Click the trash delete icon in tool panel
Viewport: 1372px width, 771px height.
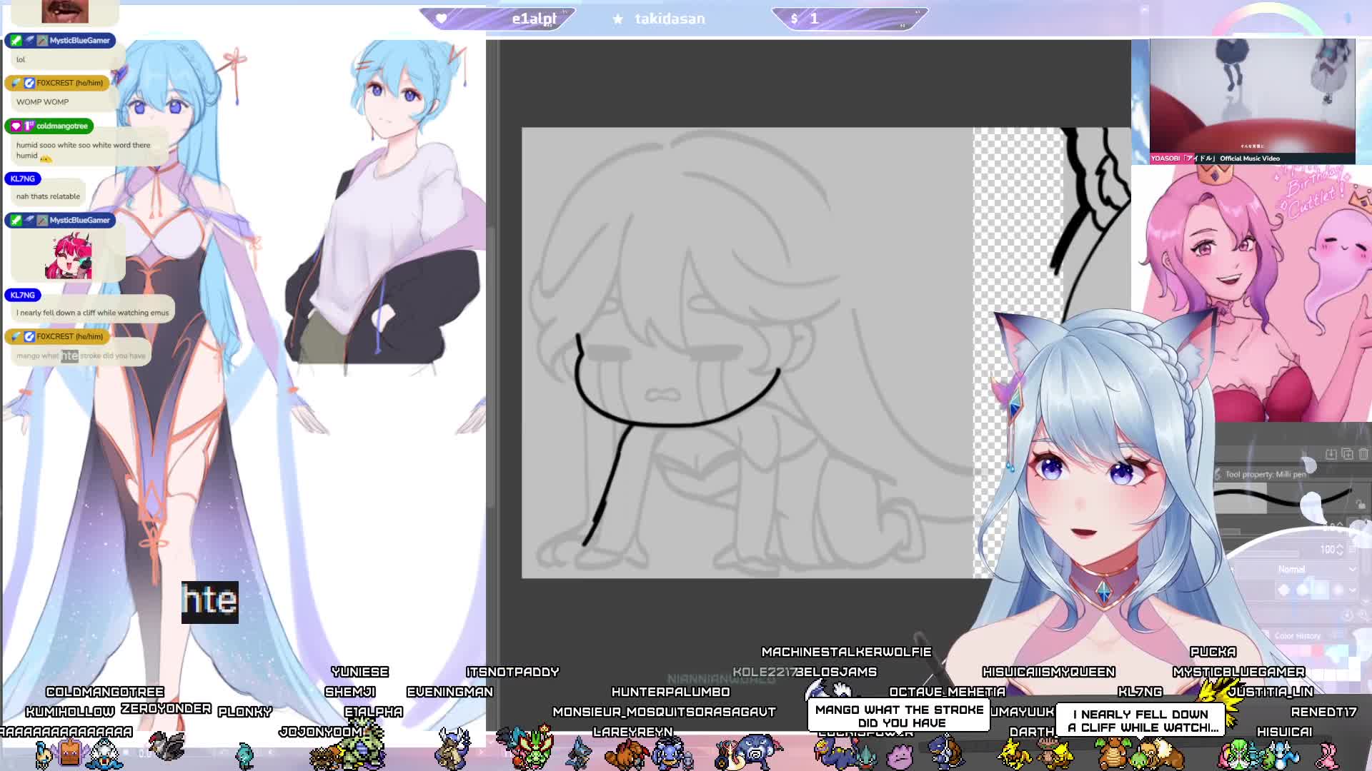point(1363,454)
